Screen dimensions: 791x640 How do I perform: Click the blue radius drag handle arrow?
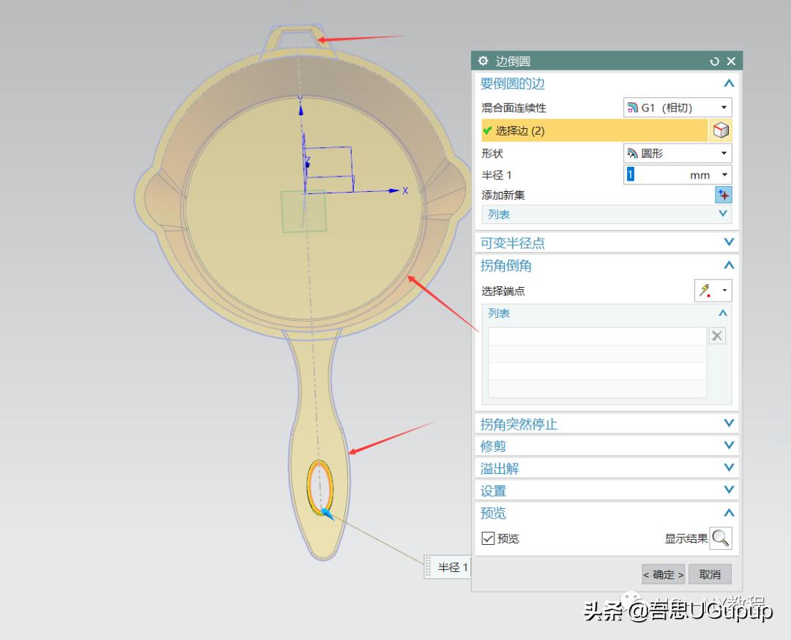click(327, 514)
